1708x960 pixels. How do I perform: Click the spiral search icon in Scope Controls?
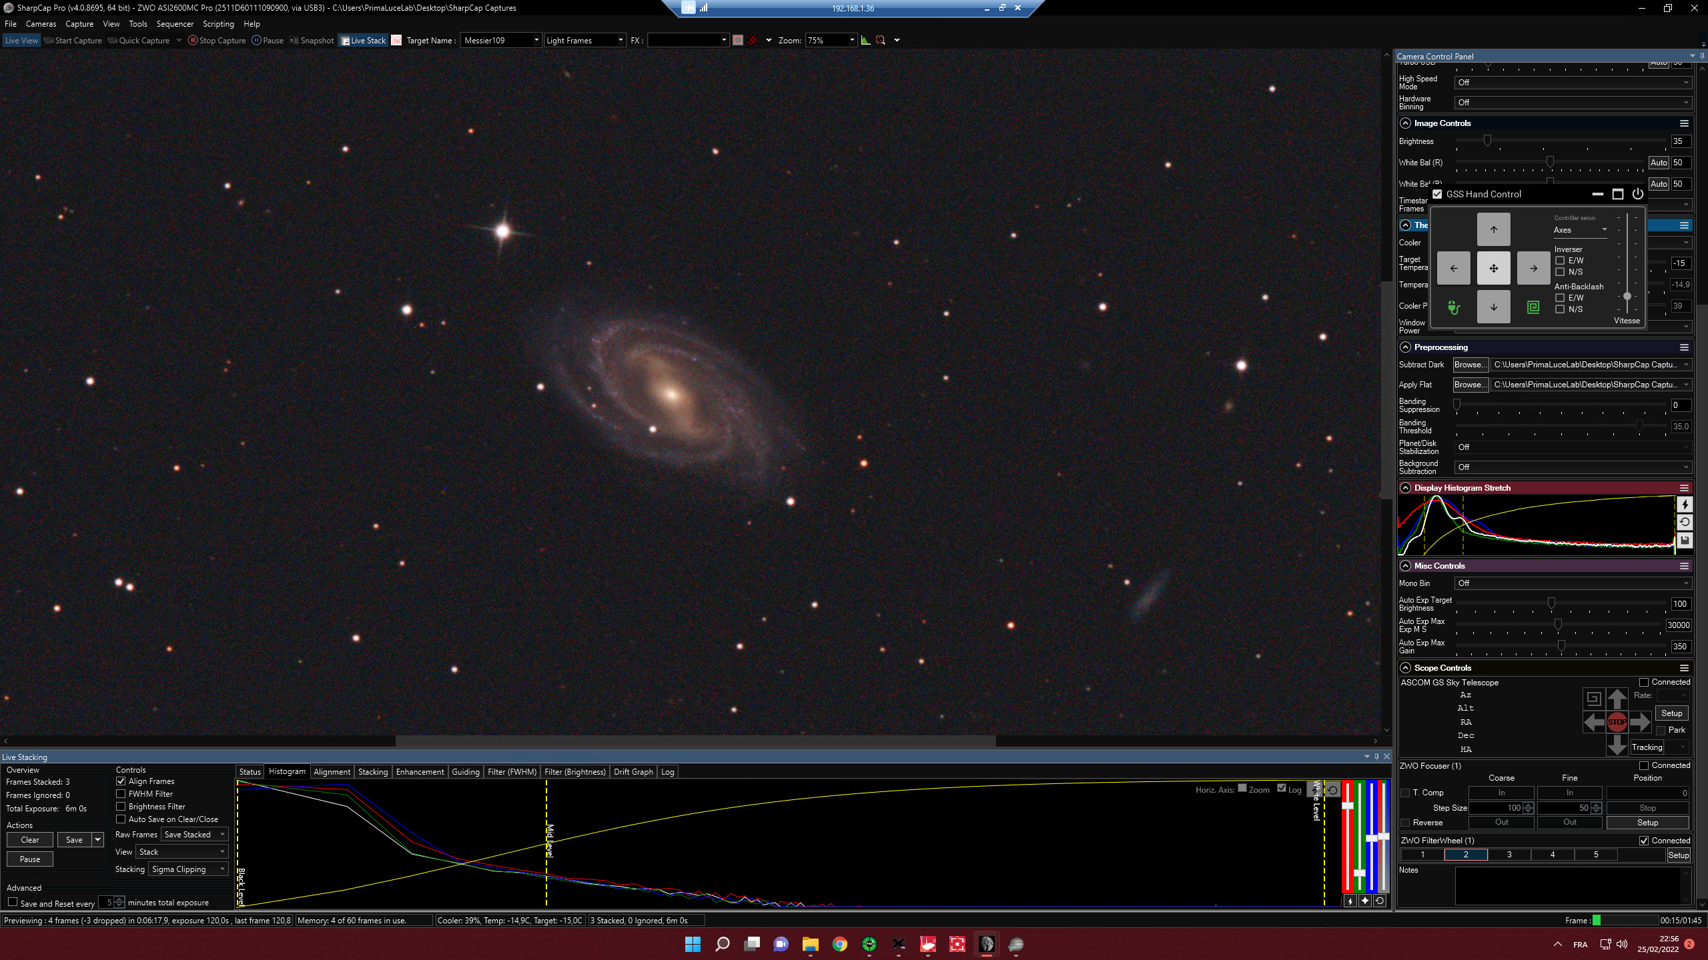pos(1593,698)
